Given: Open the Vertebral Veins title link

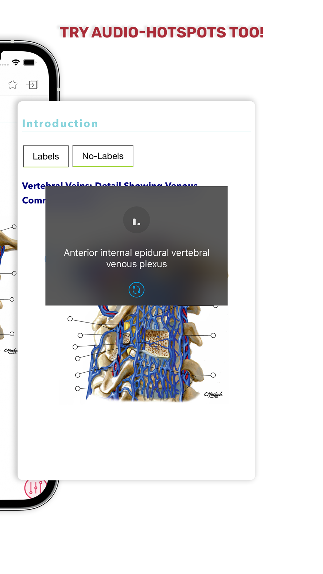Looking at the screenshot, I should [x=110, y=193].
